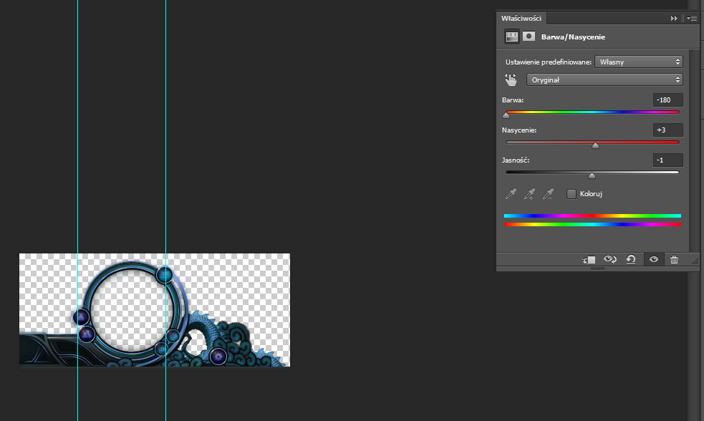This screenshot has height=421, width=704.
Task: Click the Barwa value field showing -180
Action: 667,100
